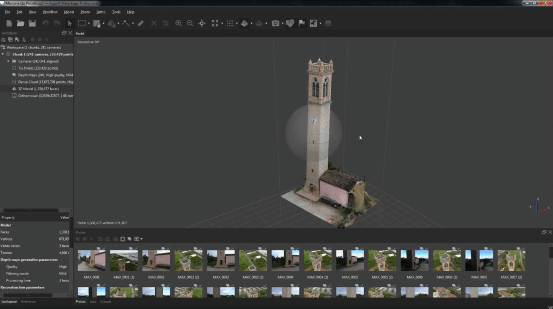Select the Move Region tool
The width and height of the screenshot is (553, 309).
(97, 23)
